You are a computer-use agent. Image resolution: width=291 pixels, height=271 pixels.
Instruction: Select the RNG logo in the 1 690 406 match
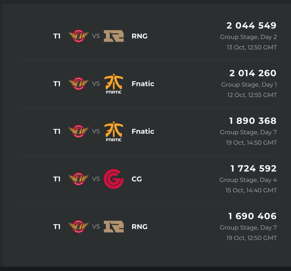[114, 227]
